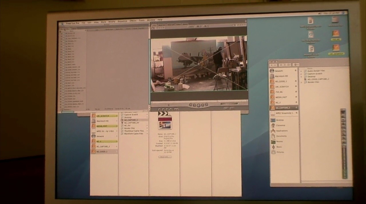
Task: Select NG_CAPTURE_2 drive in list-view Finder sidebar
Action: click(284, 108)
